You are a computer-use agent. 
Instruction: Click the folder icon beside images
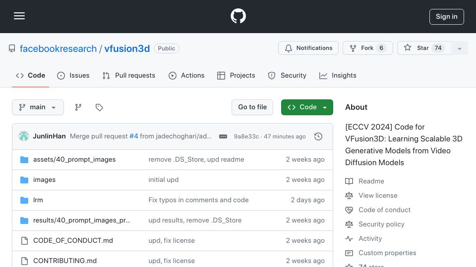[24, 180]
